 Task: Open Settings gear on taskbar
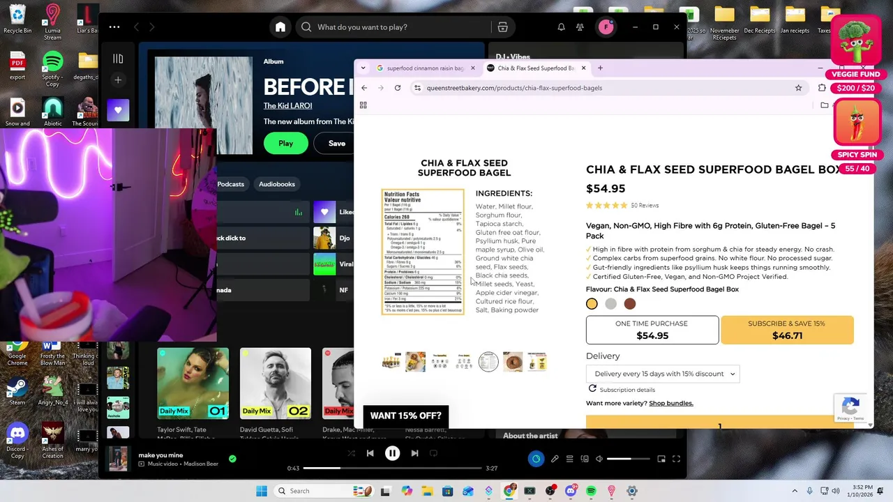point(631,491)
